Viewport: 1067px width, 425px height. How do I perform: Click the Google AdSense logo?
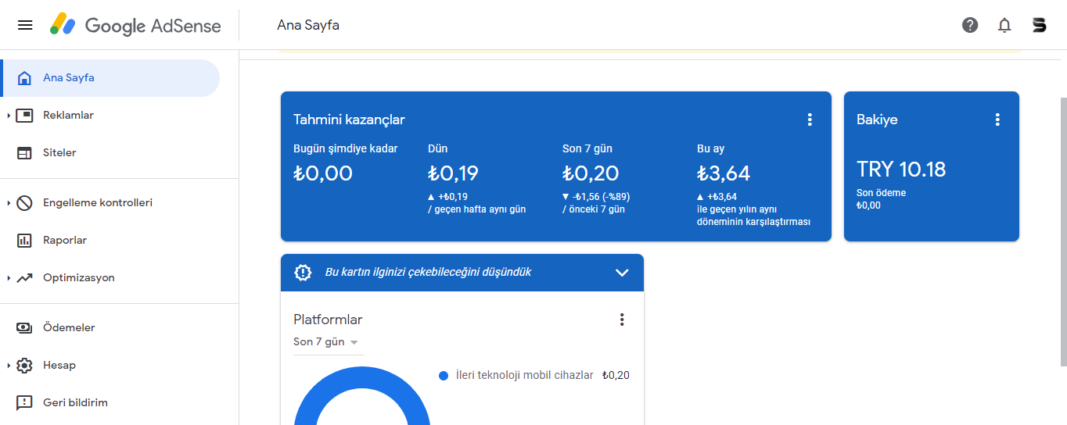[x=135, y=25]
